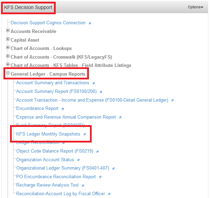This screenshot has height=198, width=210.
Task: Click external icon beside KFS Ledger Monthly Snapshots
Action: [x=85, y=134]
